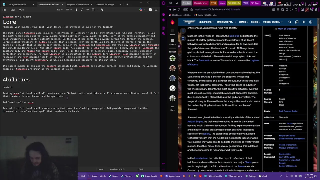Open Fandom user account icon

311,22
